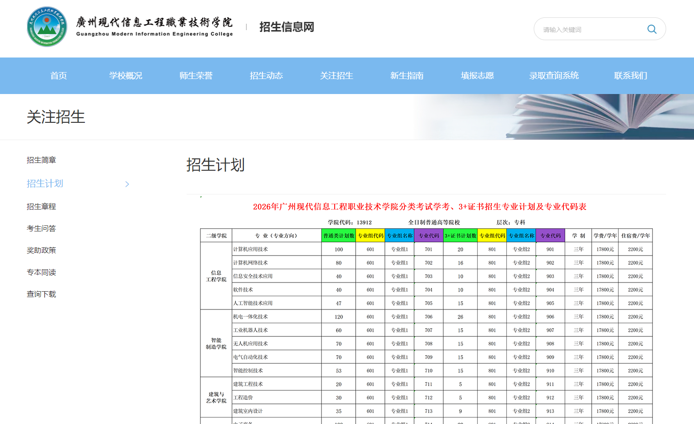Viewport: 694px width, 424px height.
Task: Expand the 招生计划 sidebar chevron
Action: 127,183
